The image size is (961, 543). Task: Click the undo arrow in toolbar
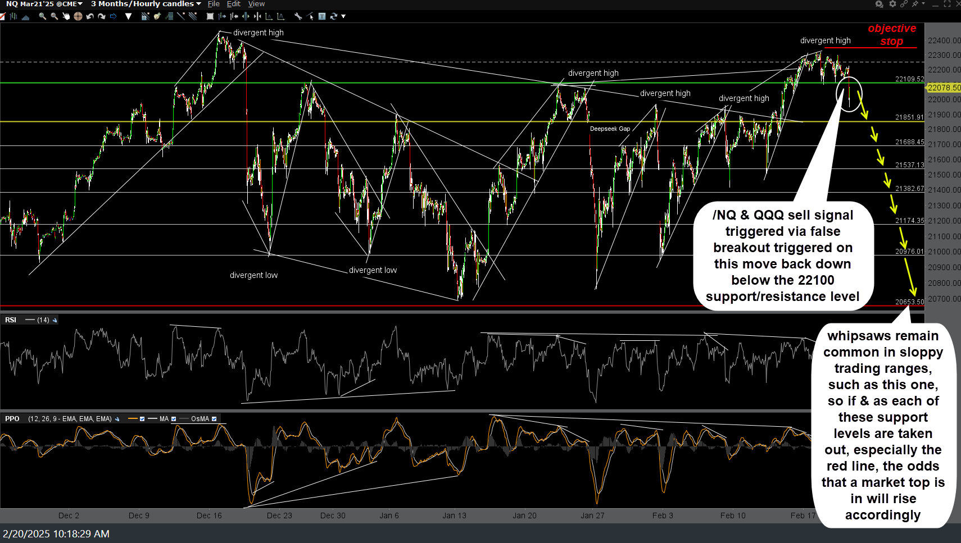click(90, 16)
